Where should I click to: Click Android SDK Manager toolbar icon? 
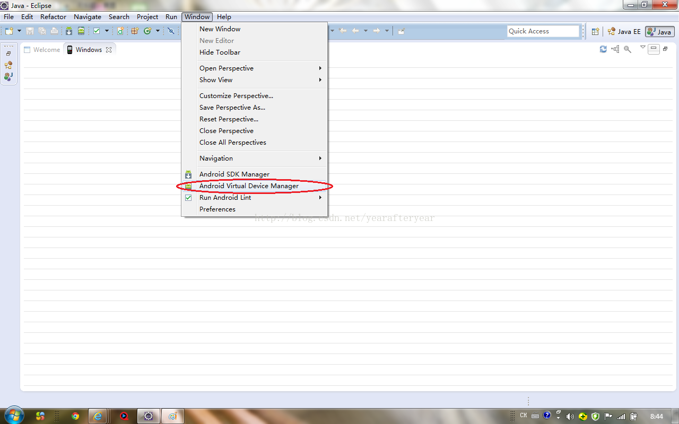pyautogui.click(x=69, y=31)
